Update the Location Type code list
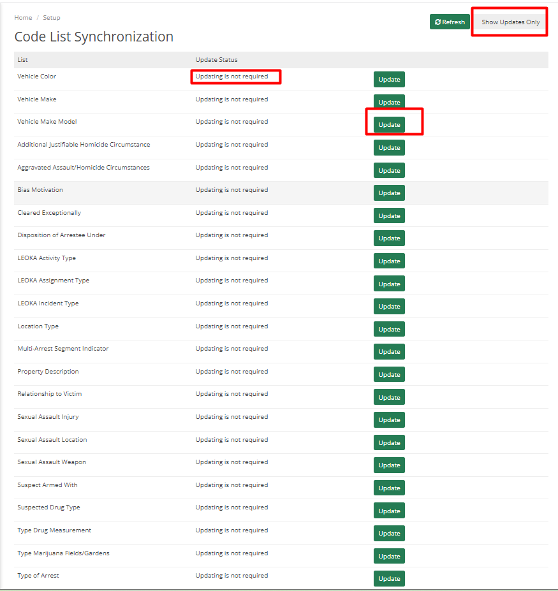This screenshot has height=591, width=558. 389,329
